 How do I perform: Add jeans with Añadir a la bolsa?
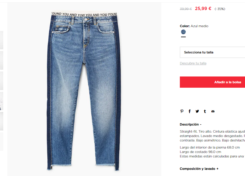tap(212, 82)
